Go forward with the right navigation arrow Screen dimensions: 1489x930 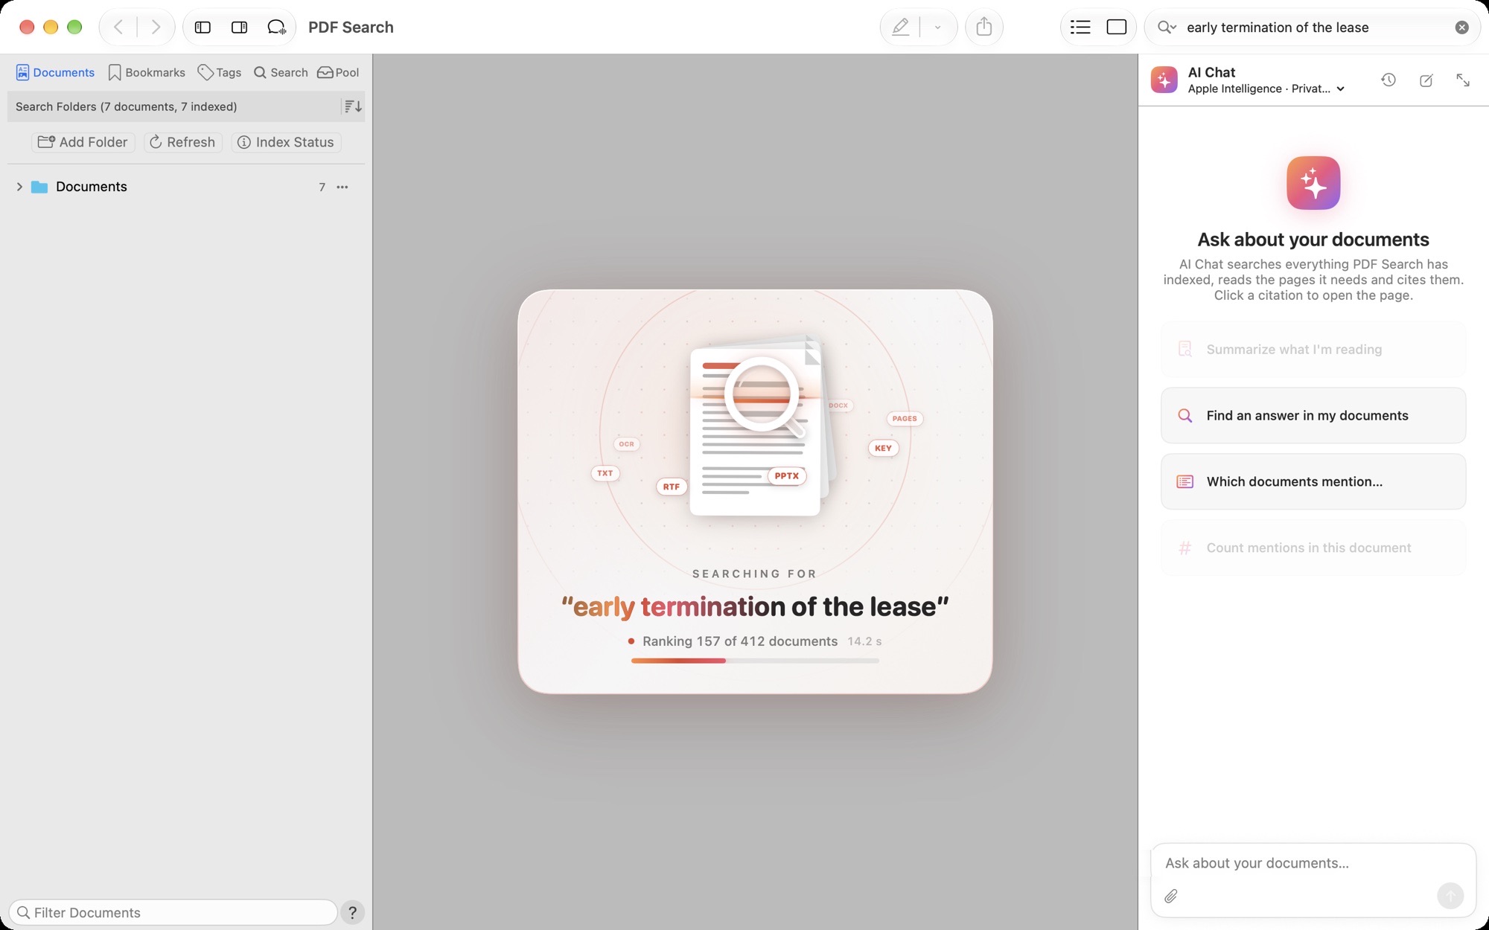(x=156, y=28)
